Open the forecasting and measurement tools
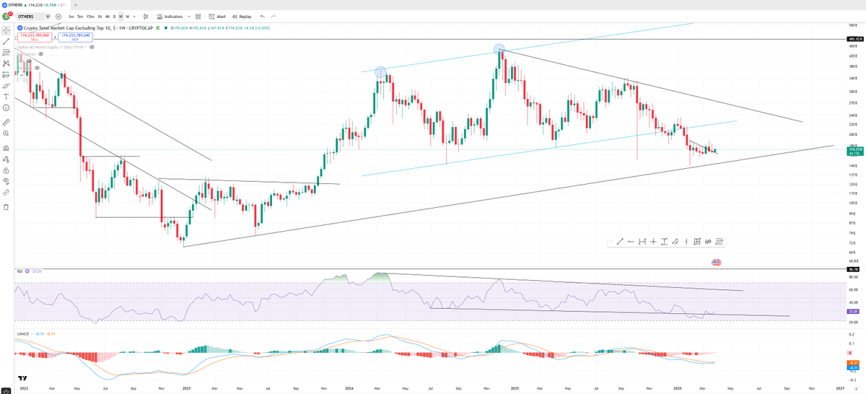The height and width of the screenshot is (394, 866). (x=6, y=74)
